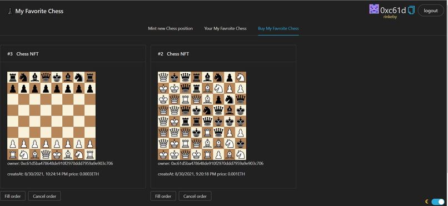Screen dimensions: 448x206
Task: Click the owner address under NFT #3
Action: 60,163
